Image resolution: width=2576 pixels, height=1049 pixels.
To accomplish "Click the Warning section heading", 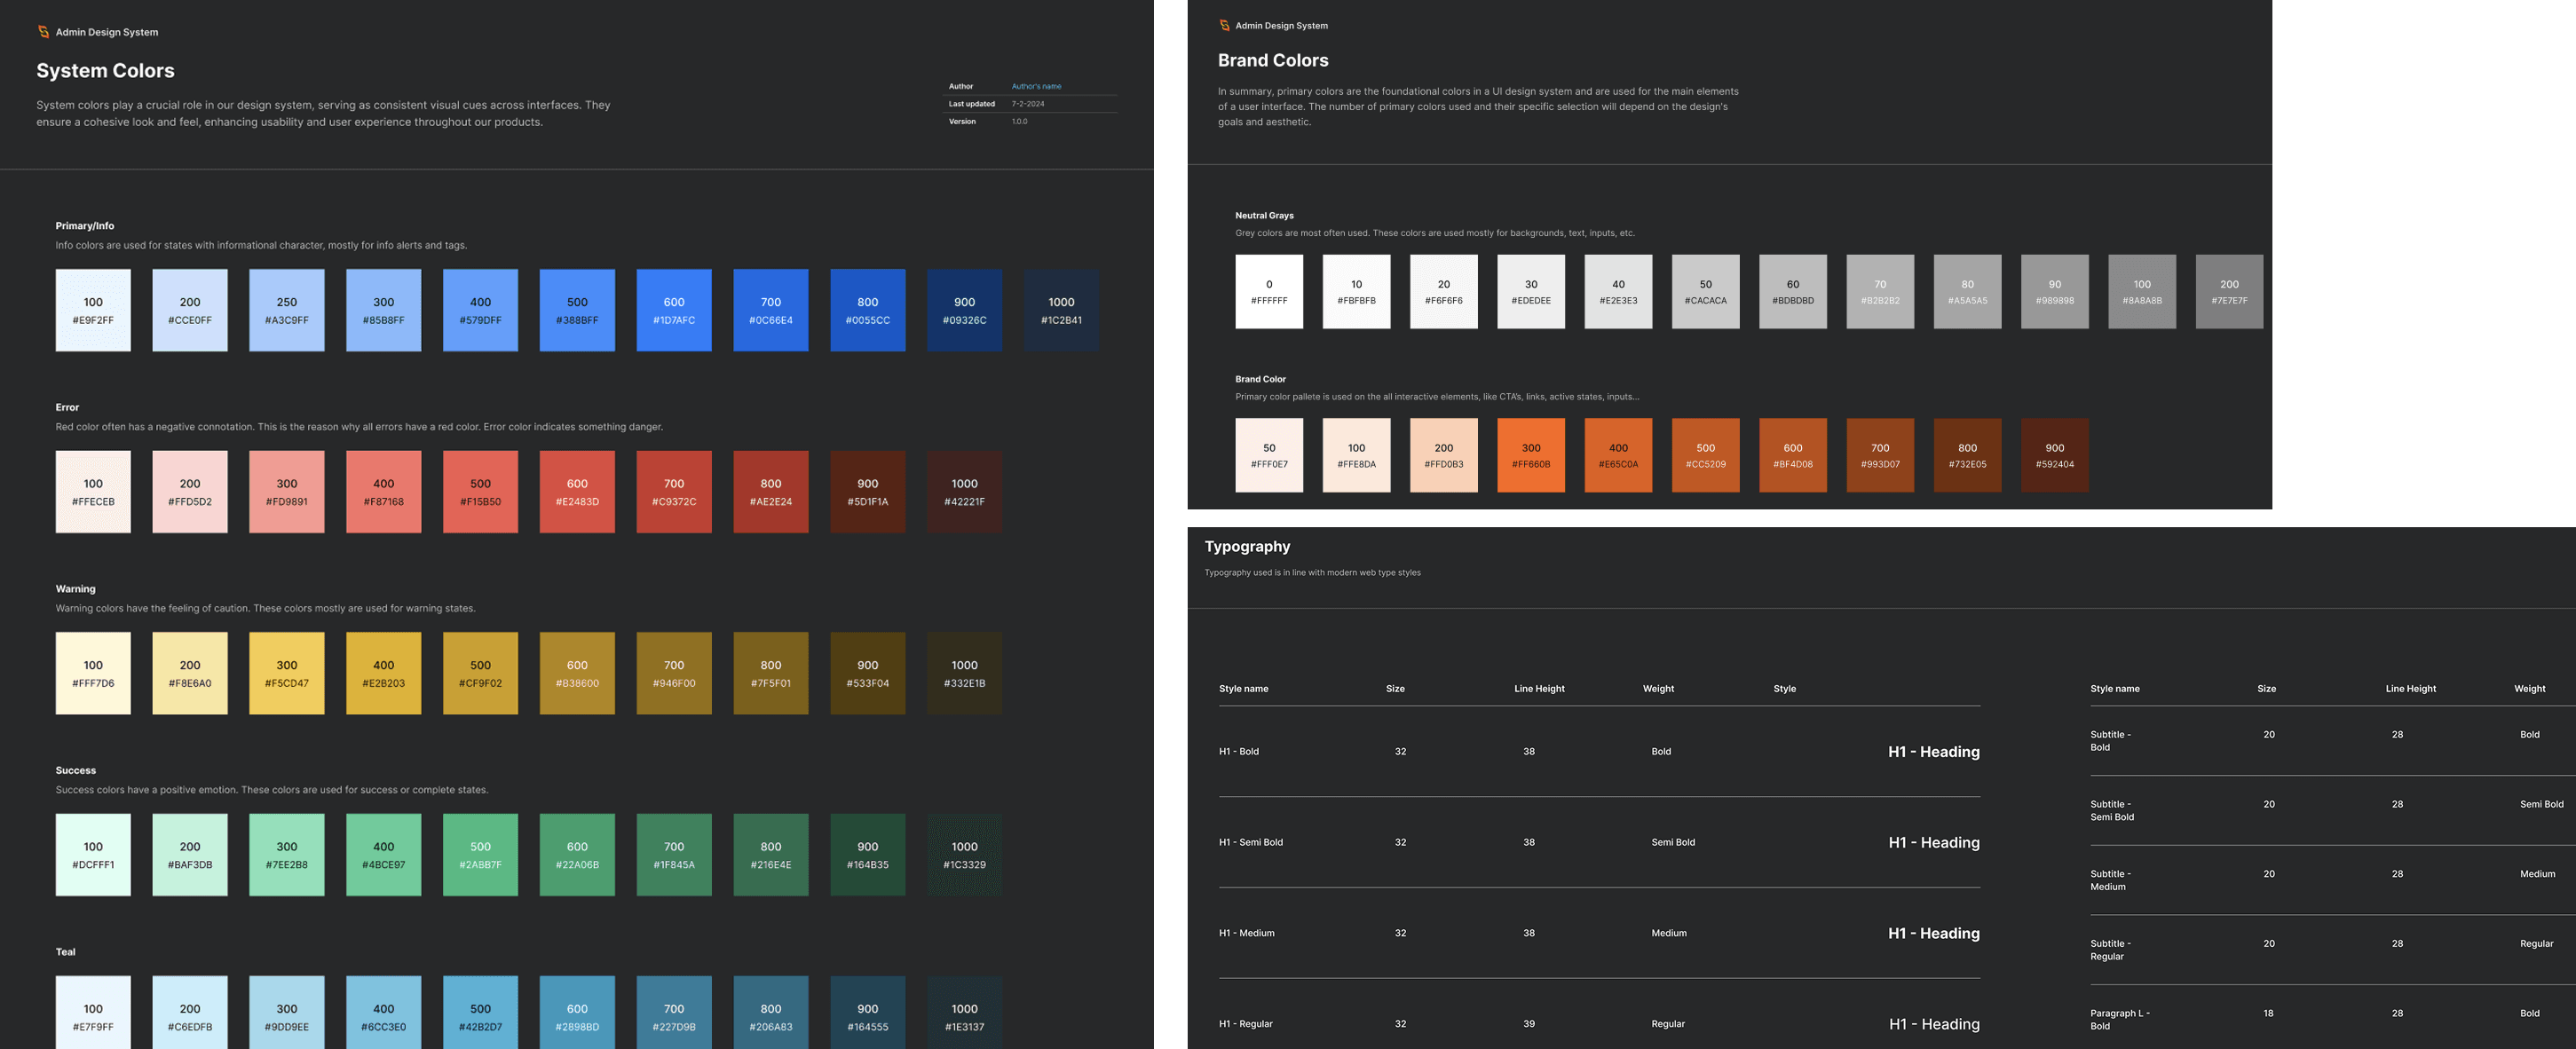I will [x=76, y=589].
